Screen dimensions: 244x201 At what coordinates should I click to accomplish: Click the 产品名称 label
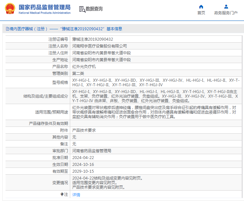60,67
